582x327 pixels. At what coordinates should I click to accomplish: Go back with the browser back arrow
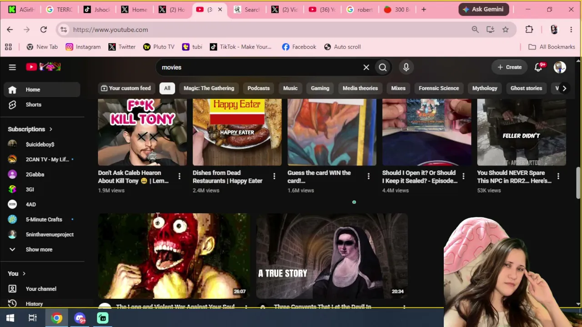click(x=10, y=30)
